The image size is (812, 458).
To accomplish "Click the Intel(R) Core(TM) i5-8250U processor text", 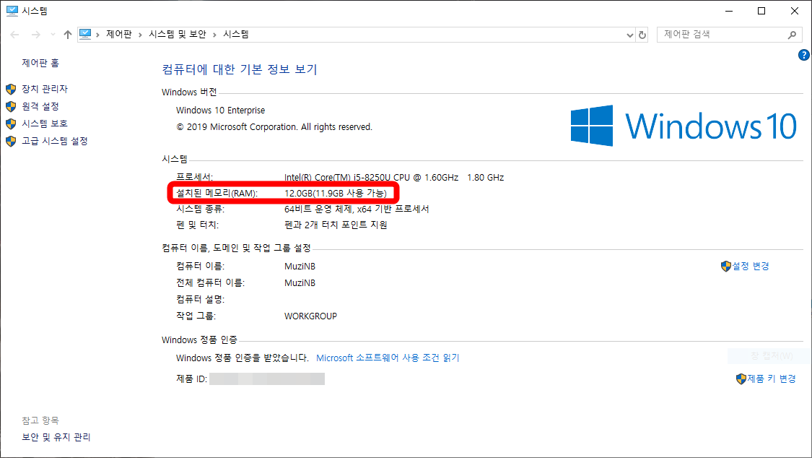I will [x=394, y=177].
